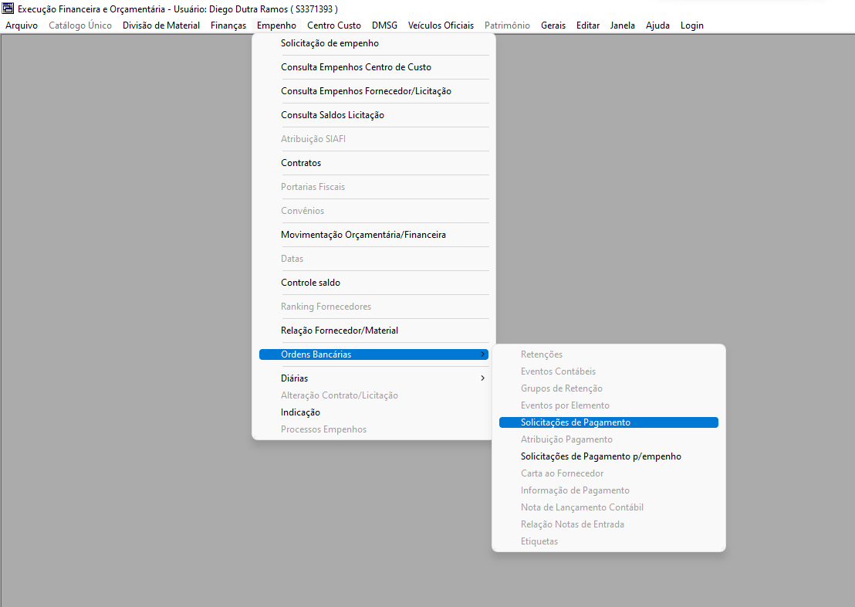Image resolution: width=855 pixels, height=607 pixels.
Task: Open Consulta Empenhos Fornecedor/Licitação
Action: pos(366,91)
